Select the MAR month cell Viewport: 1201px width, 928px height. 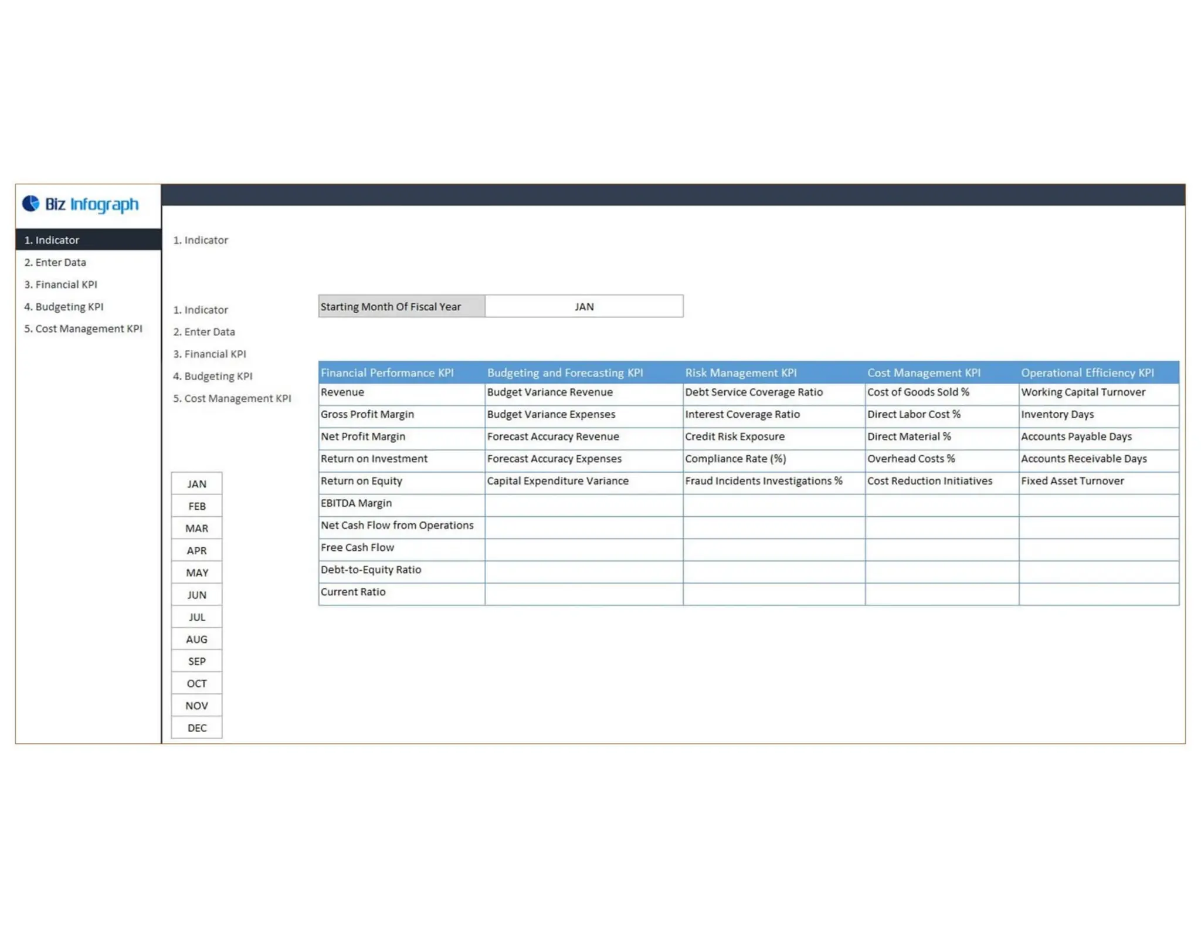coord(196,529)
